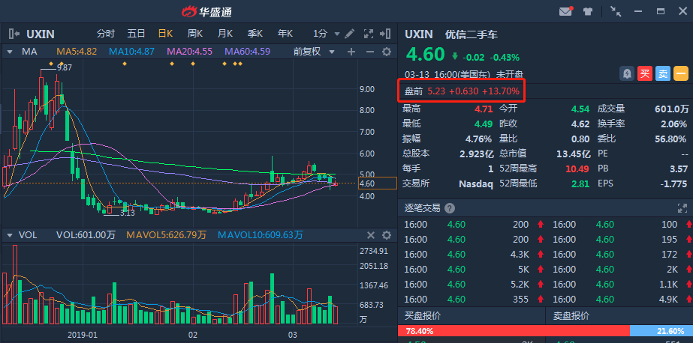Expand chart to fullscreen view
Screen dimensions: 693x343
click(x=368, y=34)
